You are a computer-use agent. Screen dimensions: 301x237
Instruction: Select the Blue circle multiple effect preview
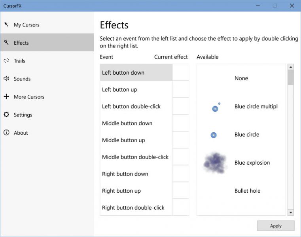pyautogui.click(x=216, y=107)
